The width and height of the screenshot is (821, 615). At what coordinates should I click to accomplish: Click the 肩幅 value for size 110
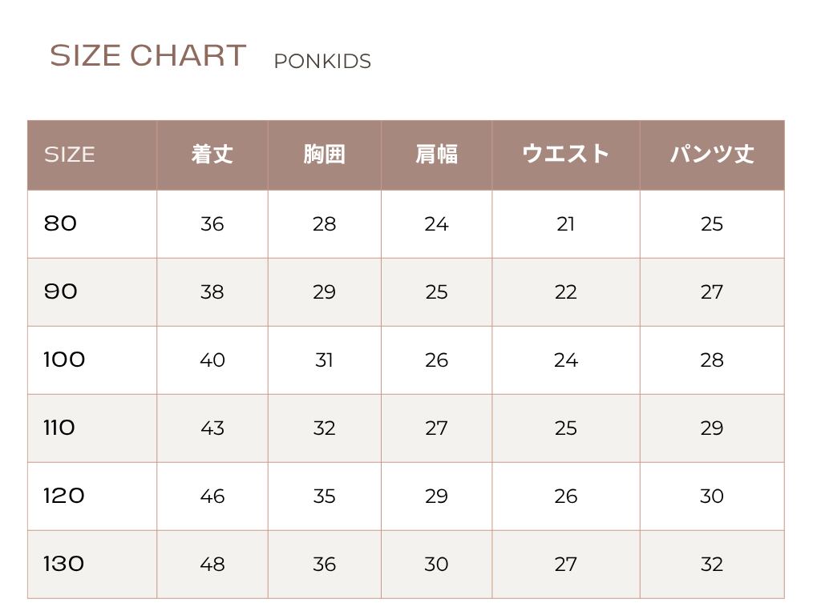tap(436, 428)
